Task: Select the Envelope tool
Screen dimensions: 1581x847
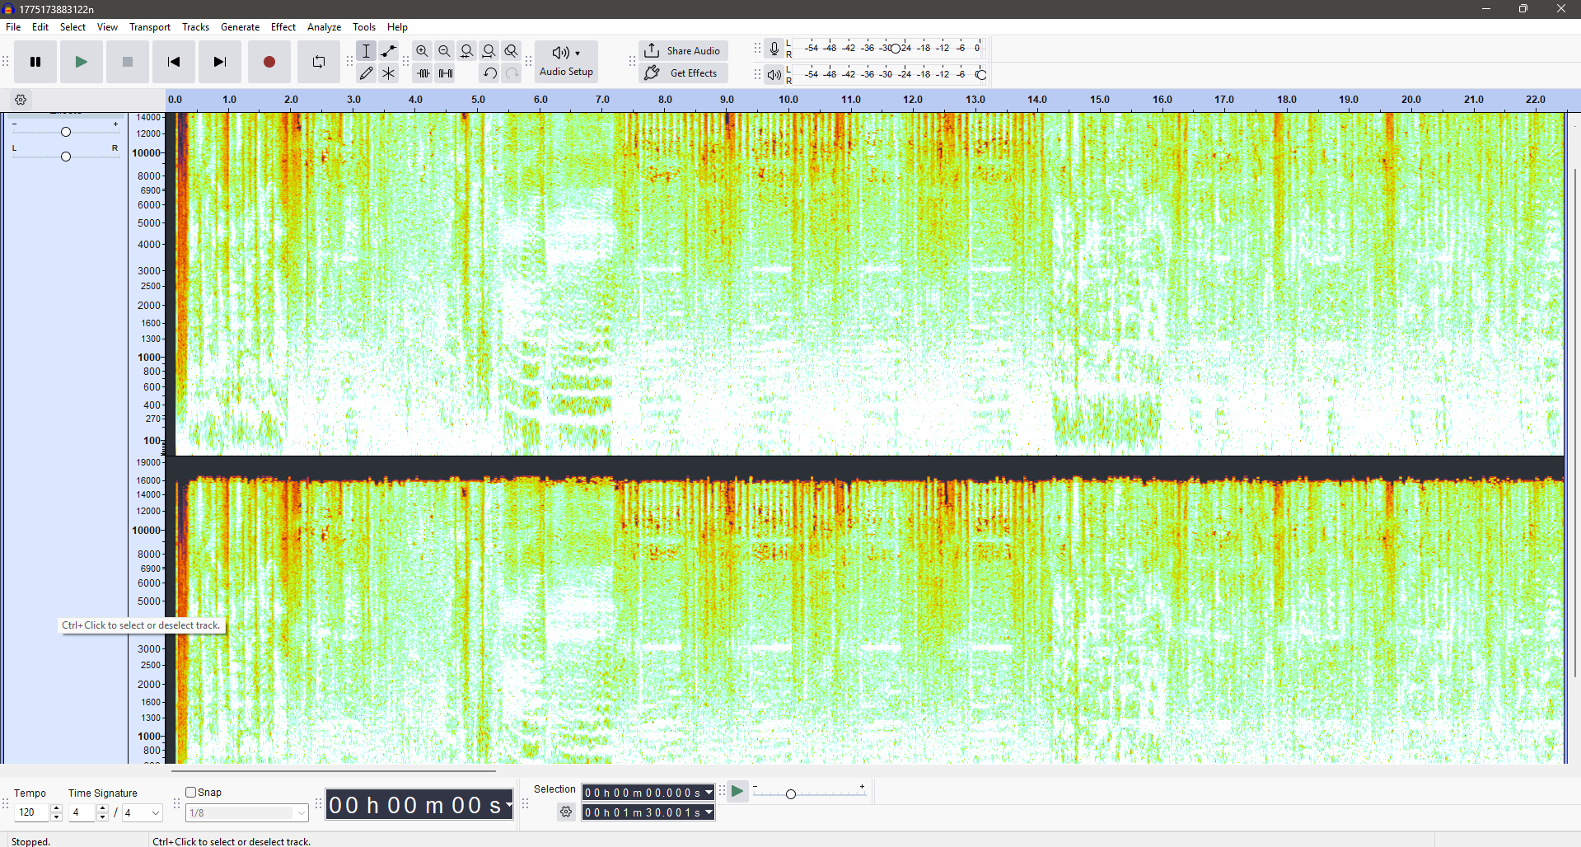Action: click(x=389, y=51)
